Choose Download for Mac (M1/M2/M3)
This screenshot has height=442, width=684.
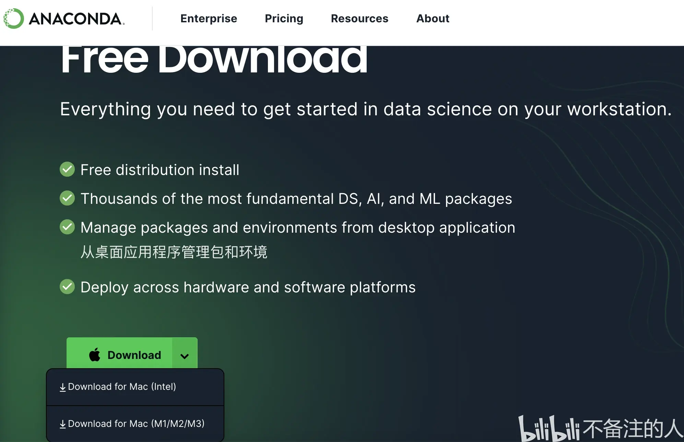135,424
